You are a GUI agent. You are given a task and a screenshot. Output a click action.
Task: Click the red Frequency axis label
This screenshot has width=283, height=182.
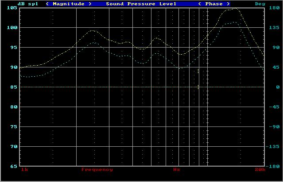[97, 170]
